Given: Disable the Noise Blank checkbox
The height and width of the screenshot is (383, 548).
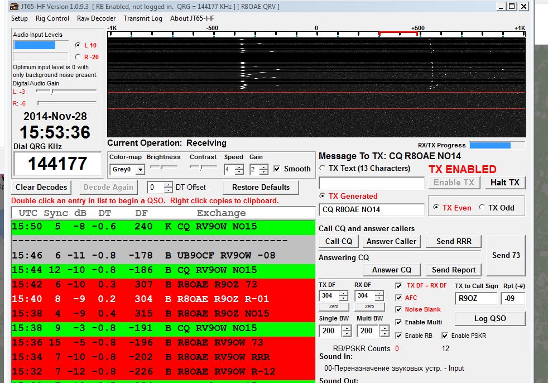Looking at the screenshot, I should click(398, 309).
